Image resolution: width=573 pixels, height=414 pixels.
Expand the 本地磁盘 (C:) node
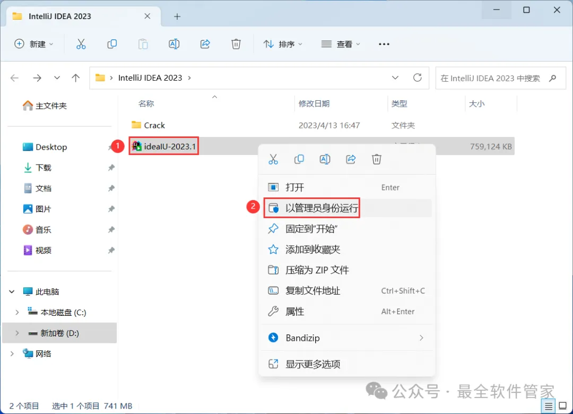[17, 312]
